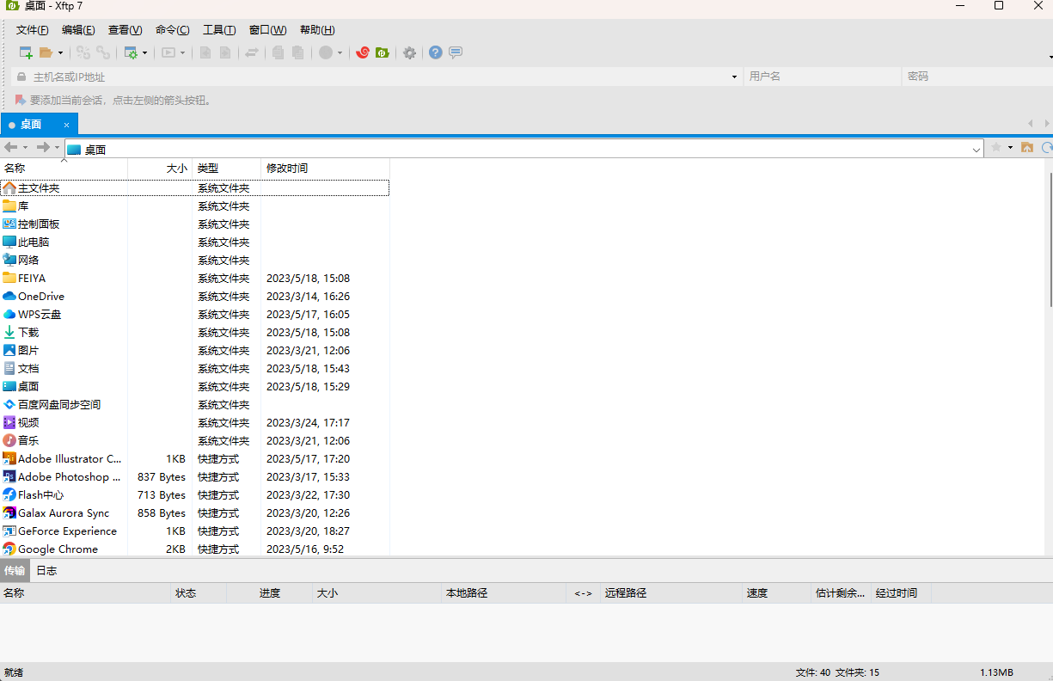Click the 音乐 music icon
This screenshot has width=1053, height=681.
pos(9,440)
